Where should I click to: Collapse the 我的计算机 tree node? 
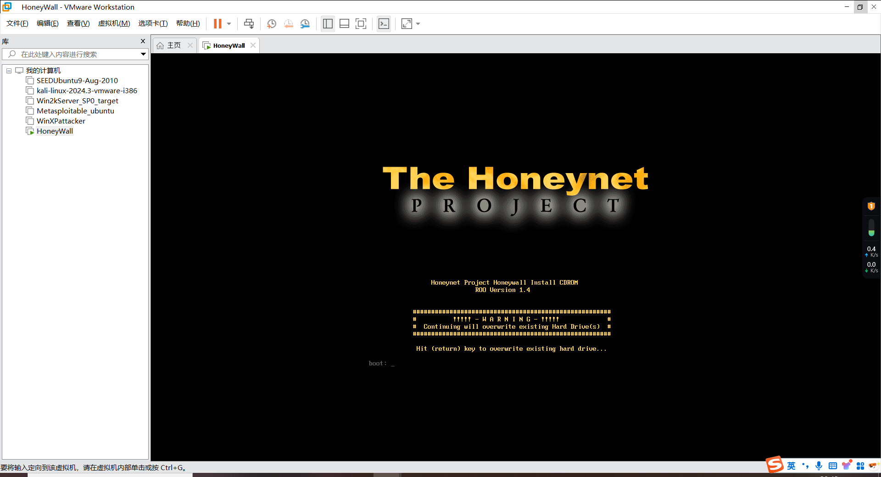[9, 71]
